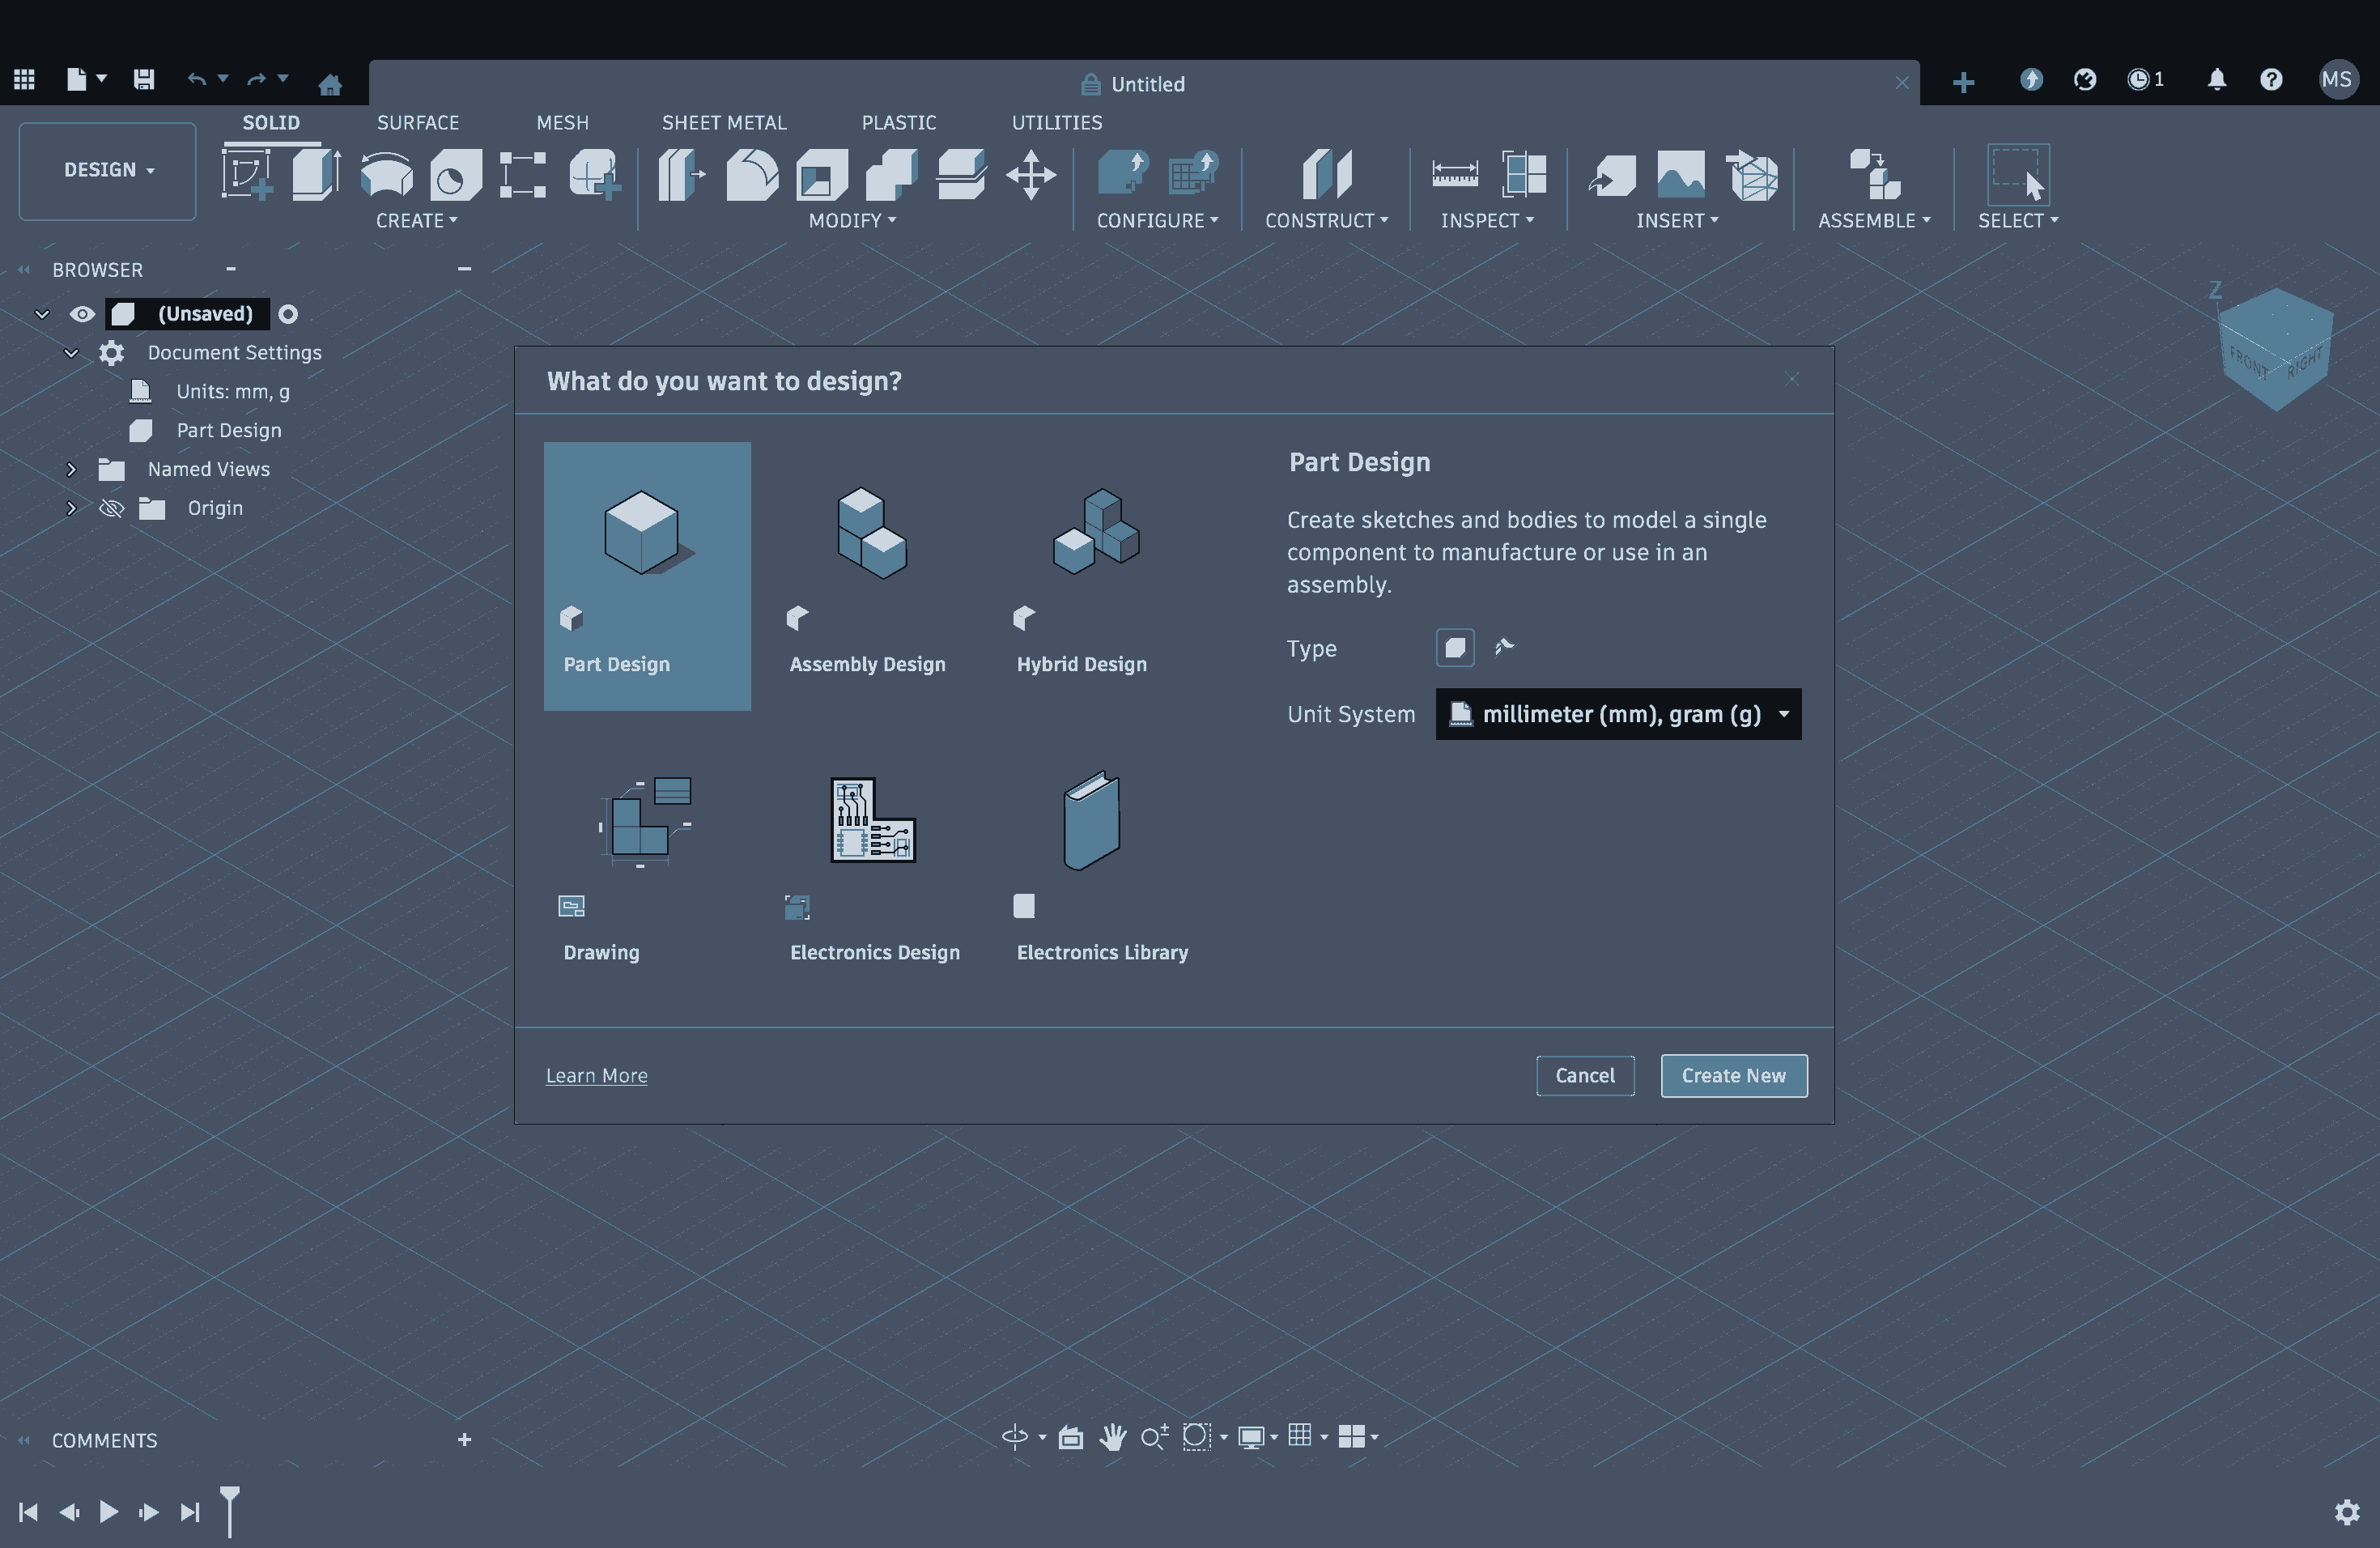Click the notifications bell icon
Viewport: 2380px width, 1548px height.
click(2216, 79)
